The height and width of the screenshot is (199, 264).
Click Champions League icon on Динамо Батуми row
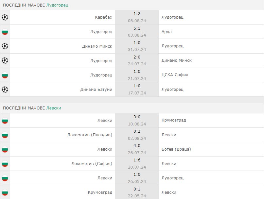[5, 90]
